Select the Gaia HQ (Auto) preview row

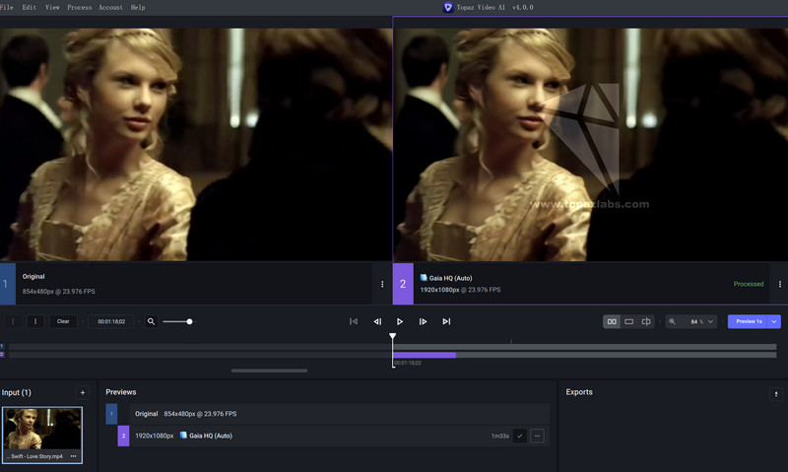click(x=339, y=436)
